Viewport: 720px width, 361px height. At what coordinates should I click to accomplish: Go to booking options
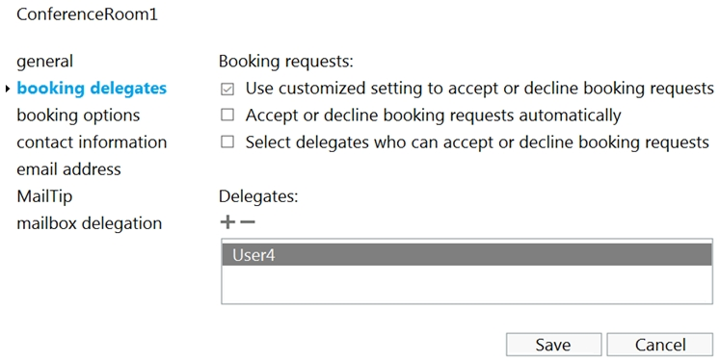pyautogui.click(x=78, y=116)
